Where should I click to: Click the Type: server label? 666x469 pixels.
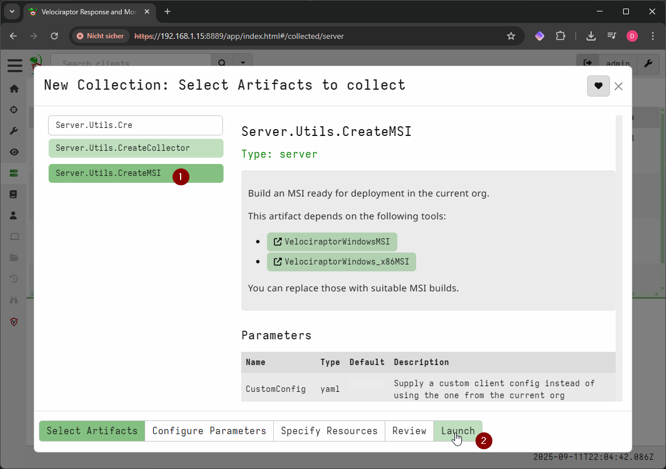click(280, 154)
